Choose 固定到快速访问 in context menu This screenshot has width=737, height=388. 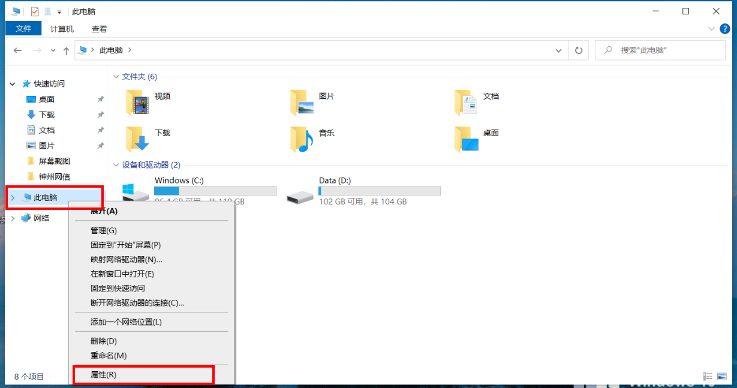coord(152,288)
